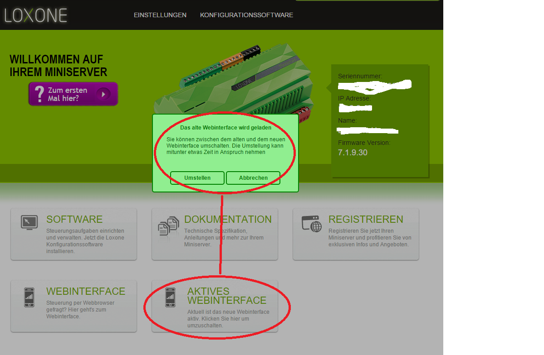544x355 pixels.
Task: Click the Umstellen button in the dialog
Action: (197, 177)
